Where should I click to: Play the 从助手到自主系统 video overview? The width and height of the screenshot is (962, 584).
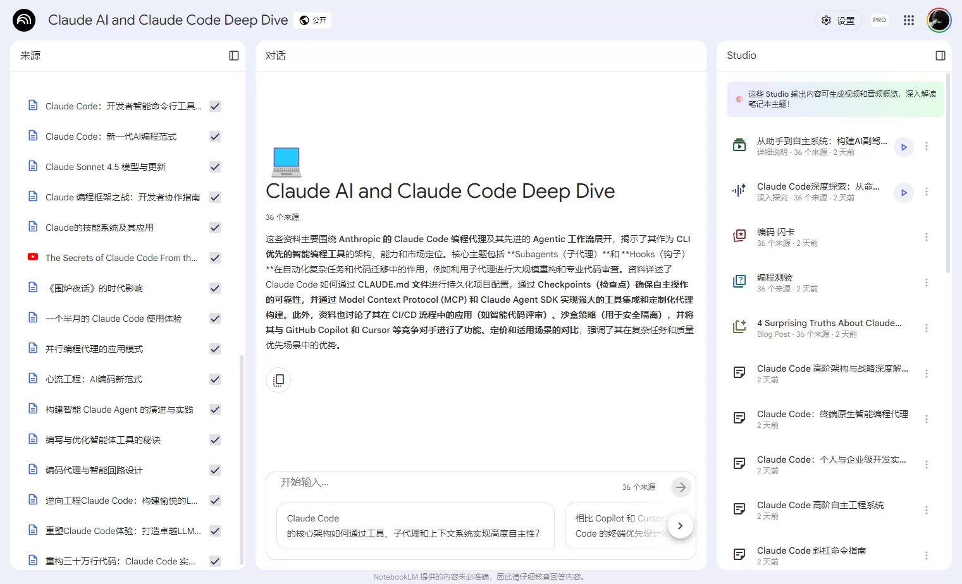904,147
